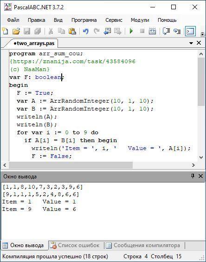Image resolution: width=206 pixels, height=262 pixels.
Task: Close the two_arrays.pas editor tab
Action: pos(199,43)
